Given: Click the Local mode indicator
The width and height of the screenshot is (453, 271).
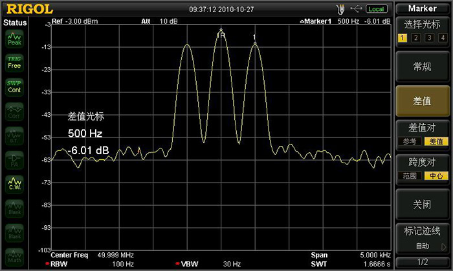Looking at the screenshot, I should point(376,8).
